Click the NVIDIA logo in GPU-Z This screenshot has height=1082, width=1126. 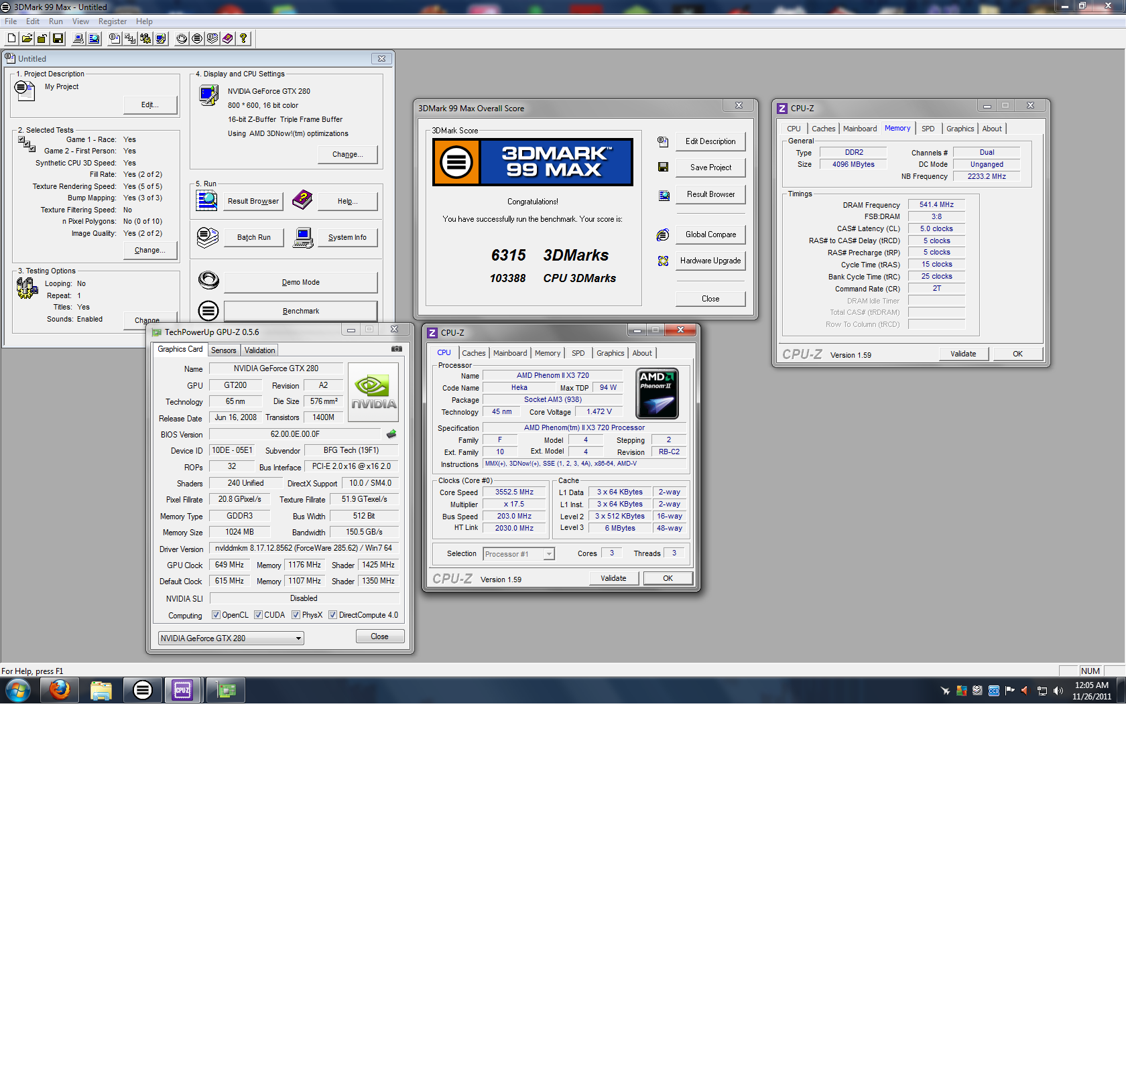click(374, 392)
